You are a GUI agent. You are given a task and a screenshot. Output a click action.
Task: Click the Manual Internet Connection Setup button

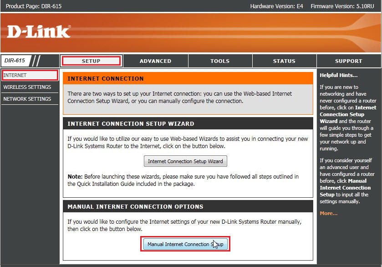pos(185,244)
